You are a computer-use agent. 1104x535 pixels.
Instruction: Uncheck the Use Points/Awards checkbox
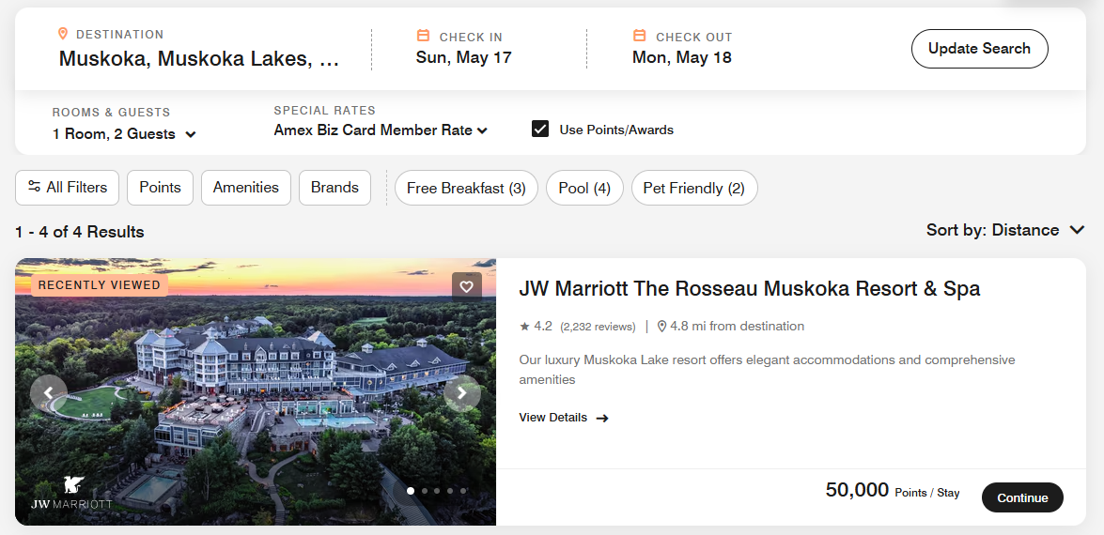coord(540,129)
